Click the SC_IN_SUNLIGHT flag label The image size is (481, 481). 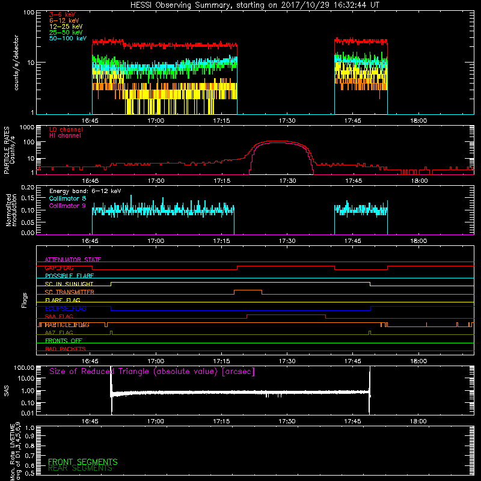tap(69, 284)
